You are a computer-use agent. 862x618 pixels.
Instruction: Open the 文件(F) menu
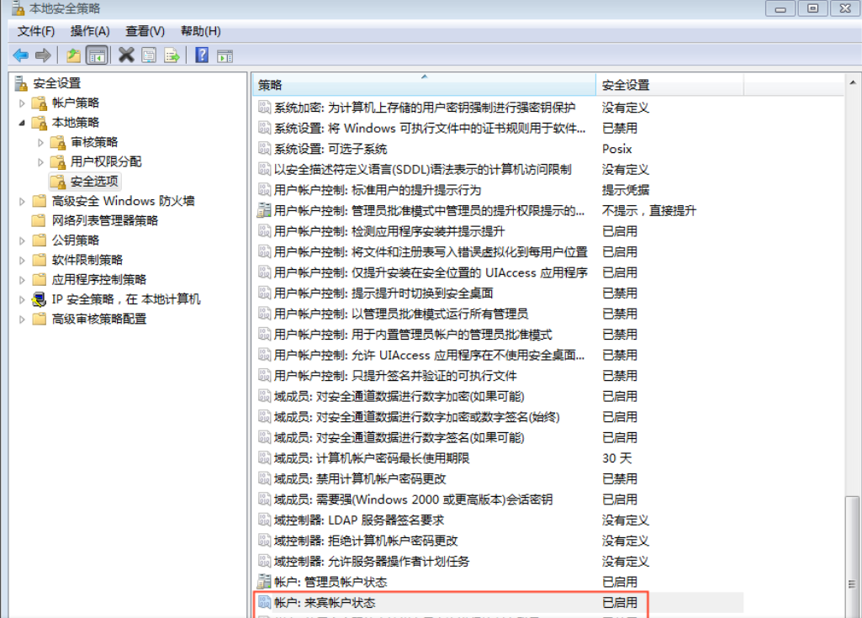(x=35, y=31)
